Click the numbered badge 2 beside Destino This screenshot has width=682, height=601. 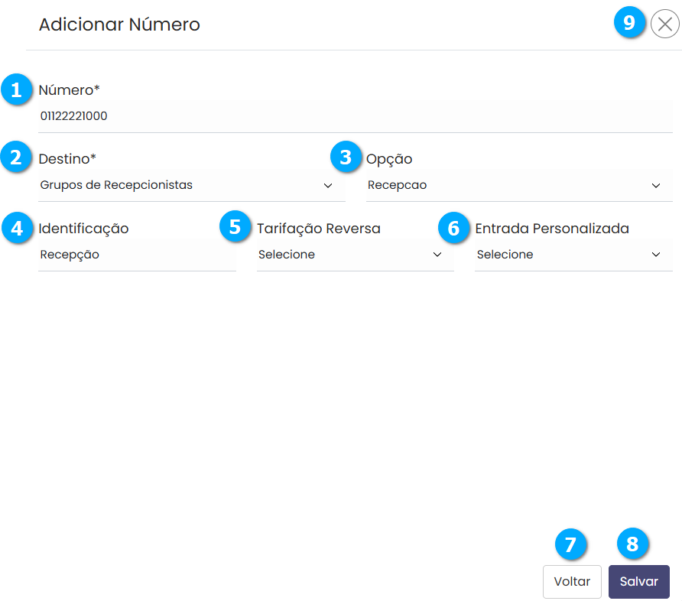pyautogui.click(x=15, y=158)
